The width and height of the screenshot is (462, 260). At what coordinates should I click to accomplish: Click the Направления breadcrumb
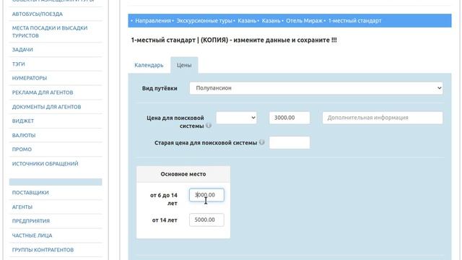point(152,21)
